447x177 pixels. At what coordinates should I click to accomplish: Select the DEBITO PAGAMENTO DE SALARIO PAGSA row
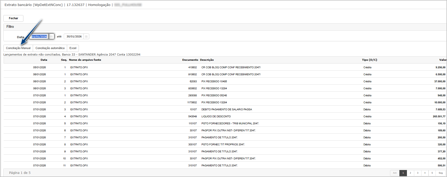[x=226, y=110]
